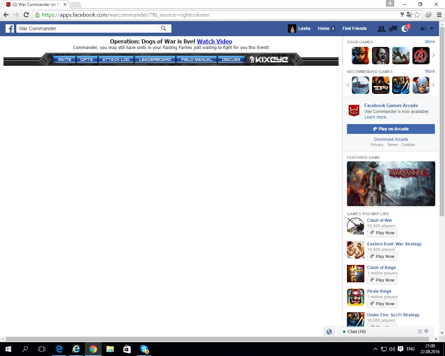This screenshot has width=445, height=356.
Task: Click the translate page icon
Action: [410, 15]
